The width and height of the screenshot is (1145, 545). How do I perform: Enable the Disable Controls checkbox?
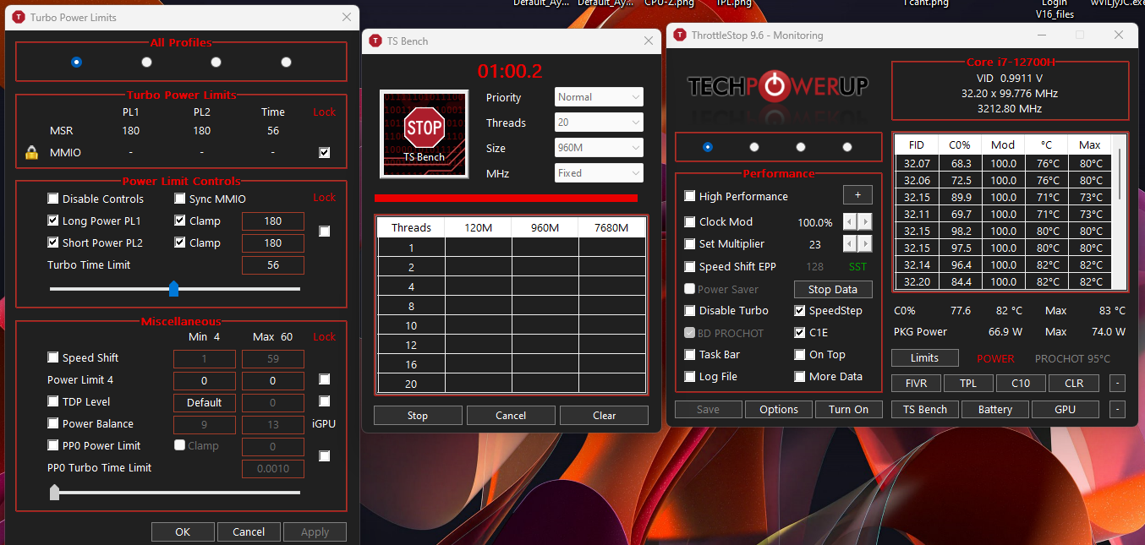(53, 199)
